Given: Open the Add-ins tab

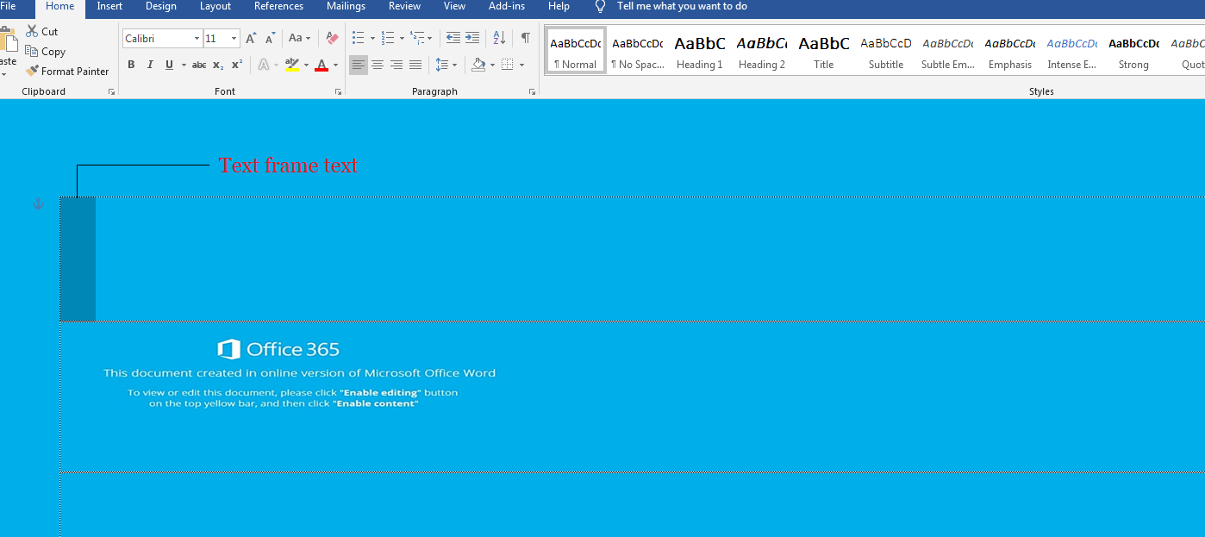Looking at the screenshot, I should pyautogui.click(x=506, y=6).
